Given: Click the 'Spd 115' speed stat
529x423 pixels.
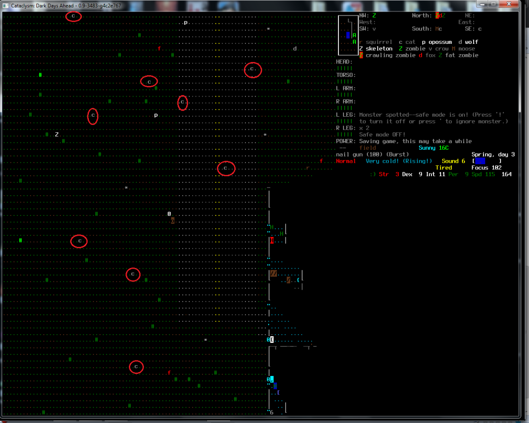Looking at the screenshot, I should (x=483, y=175).
